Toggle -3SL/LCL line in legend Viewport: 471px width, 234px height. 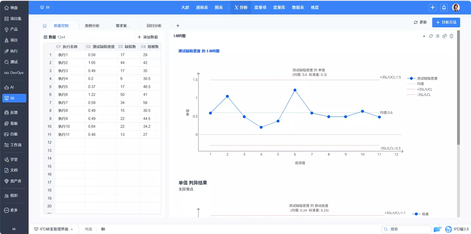pos(419,95)
